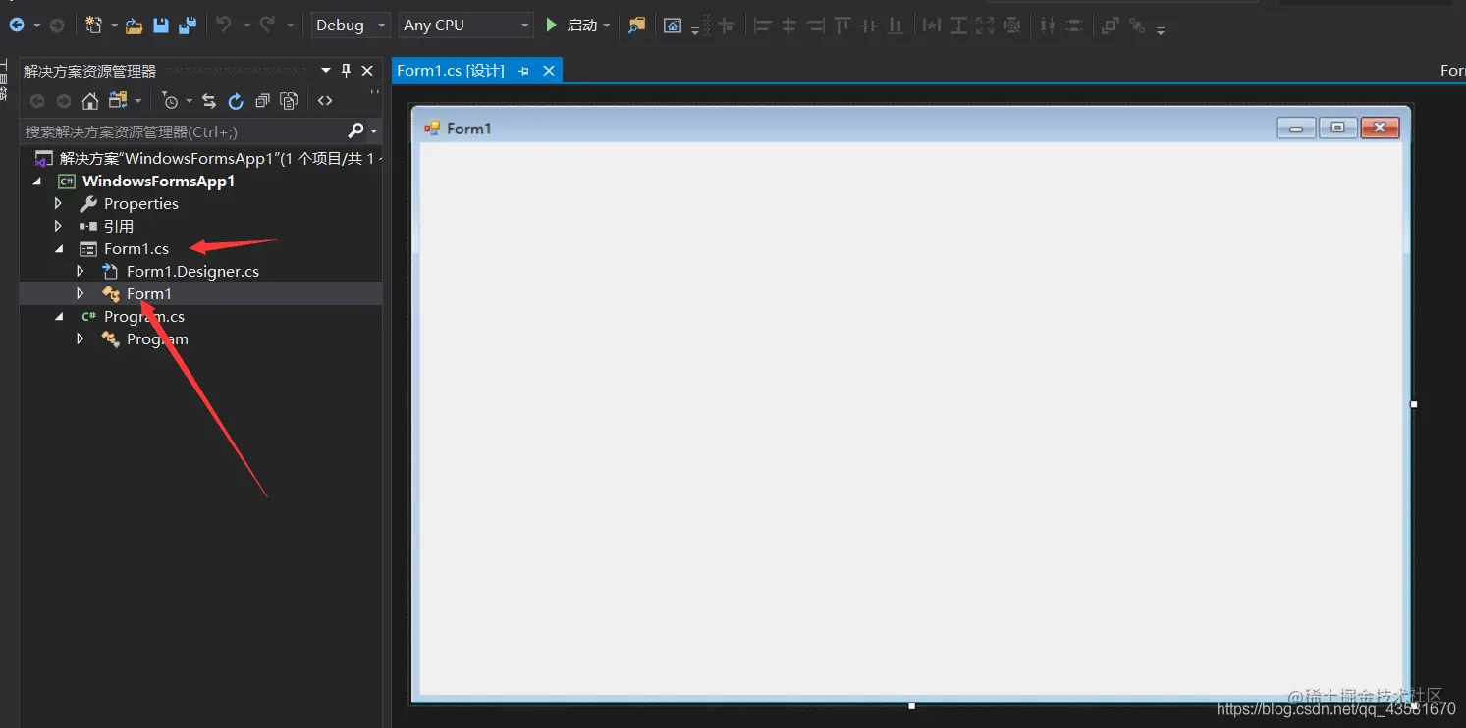Viewport: 1466px width, 728px height.
Task: Click the Align Centers layout icon
Action: click(788, 26)
